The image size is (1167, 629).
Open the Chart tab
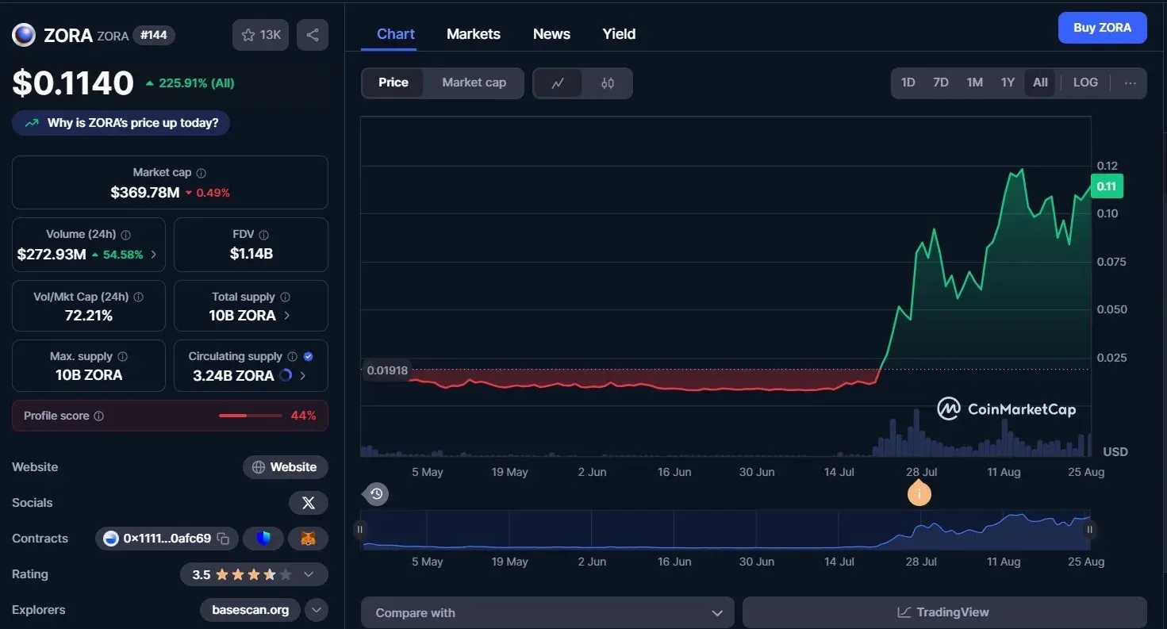click(x=396, y=34)
